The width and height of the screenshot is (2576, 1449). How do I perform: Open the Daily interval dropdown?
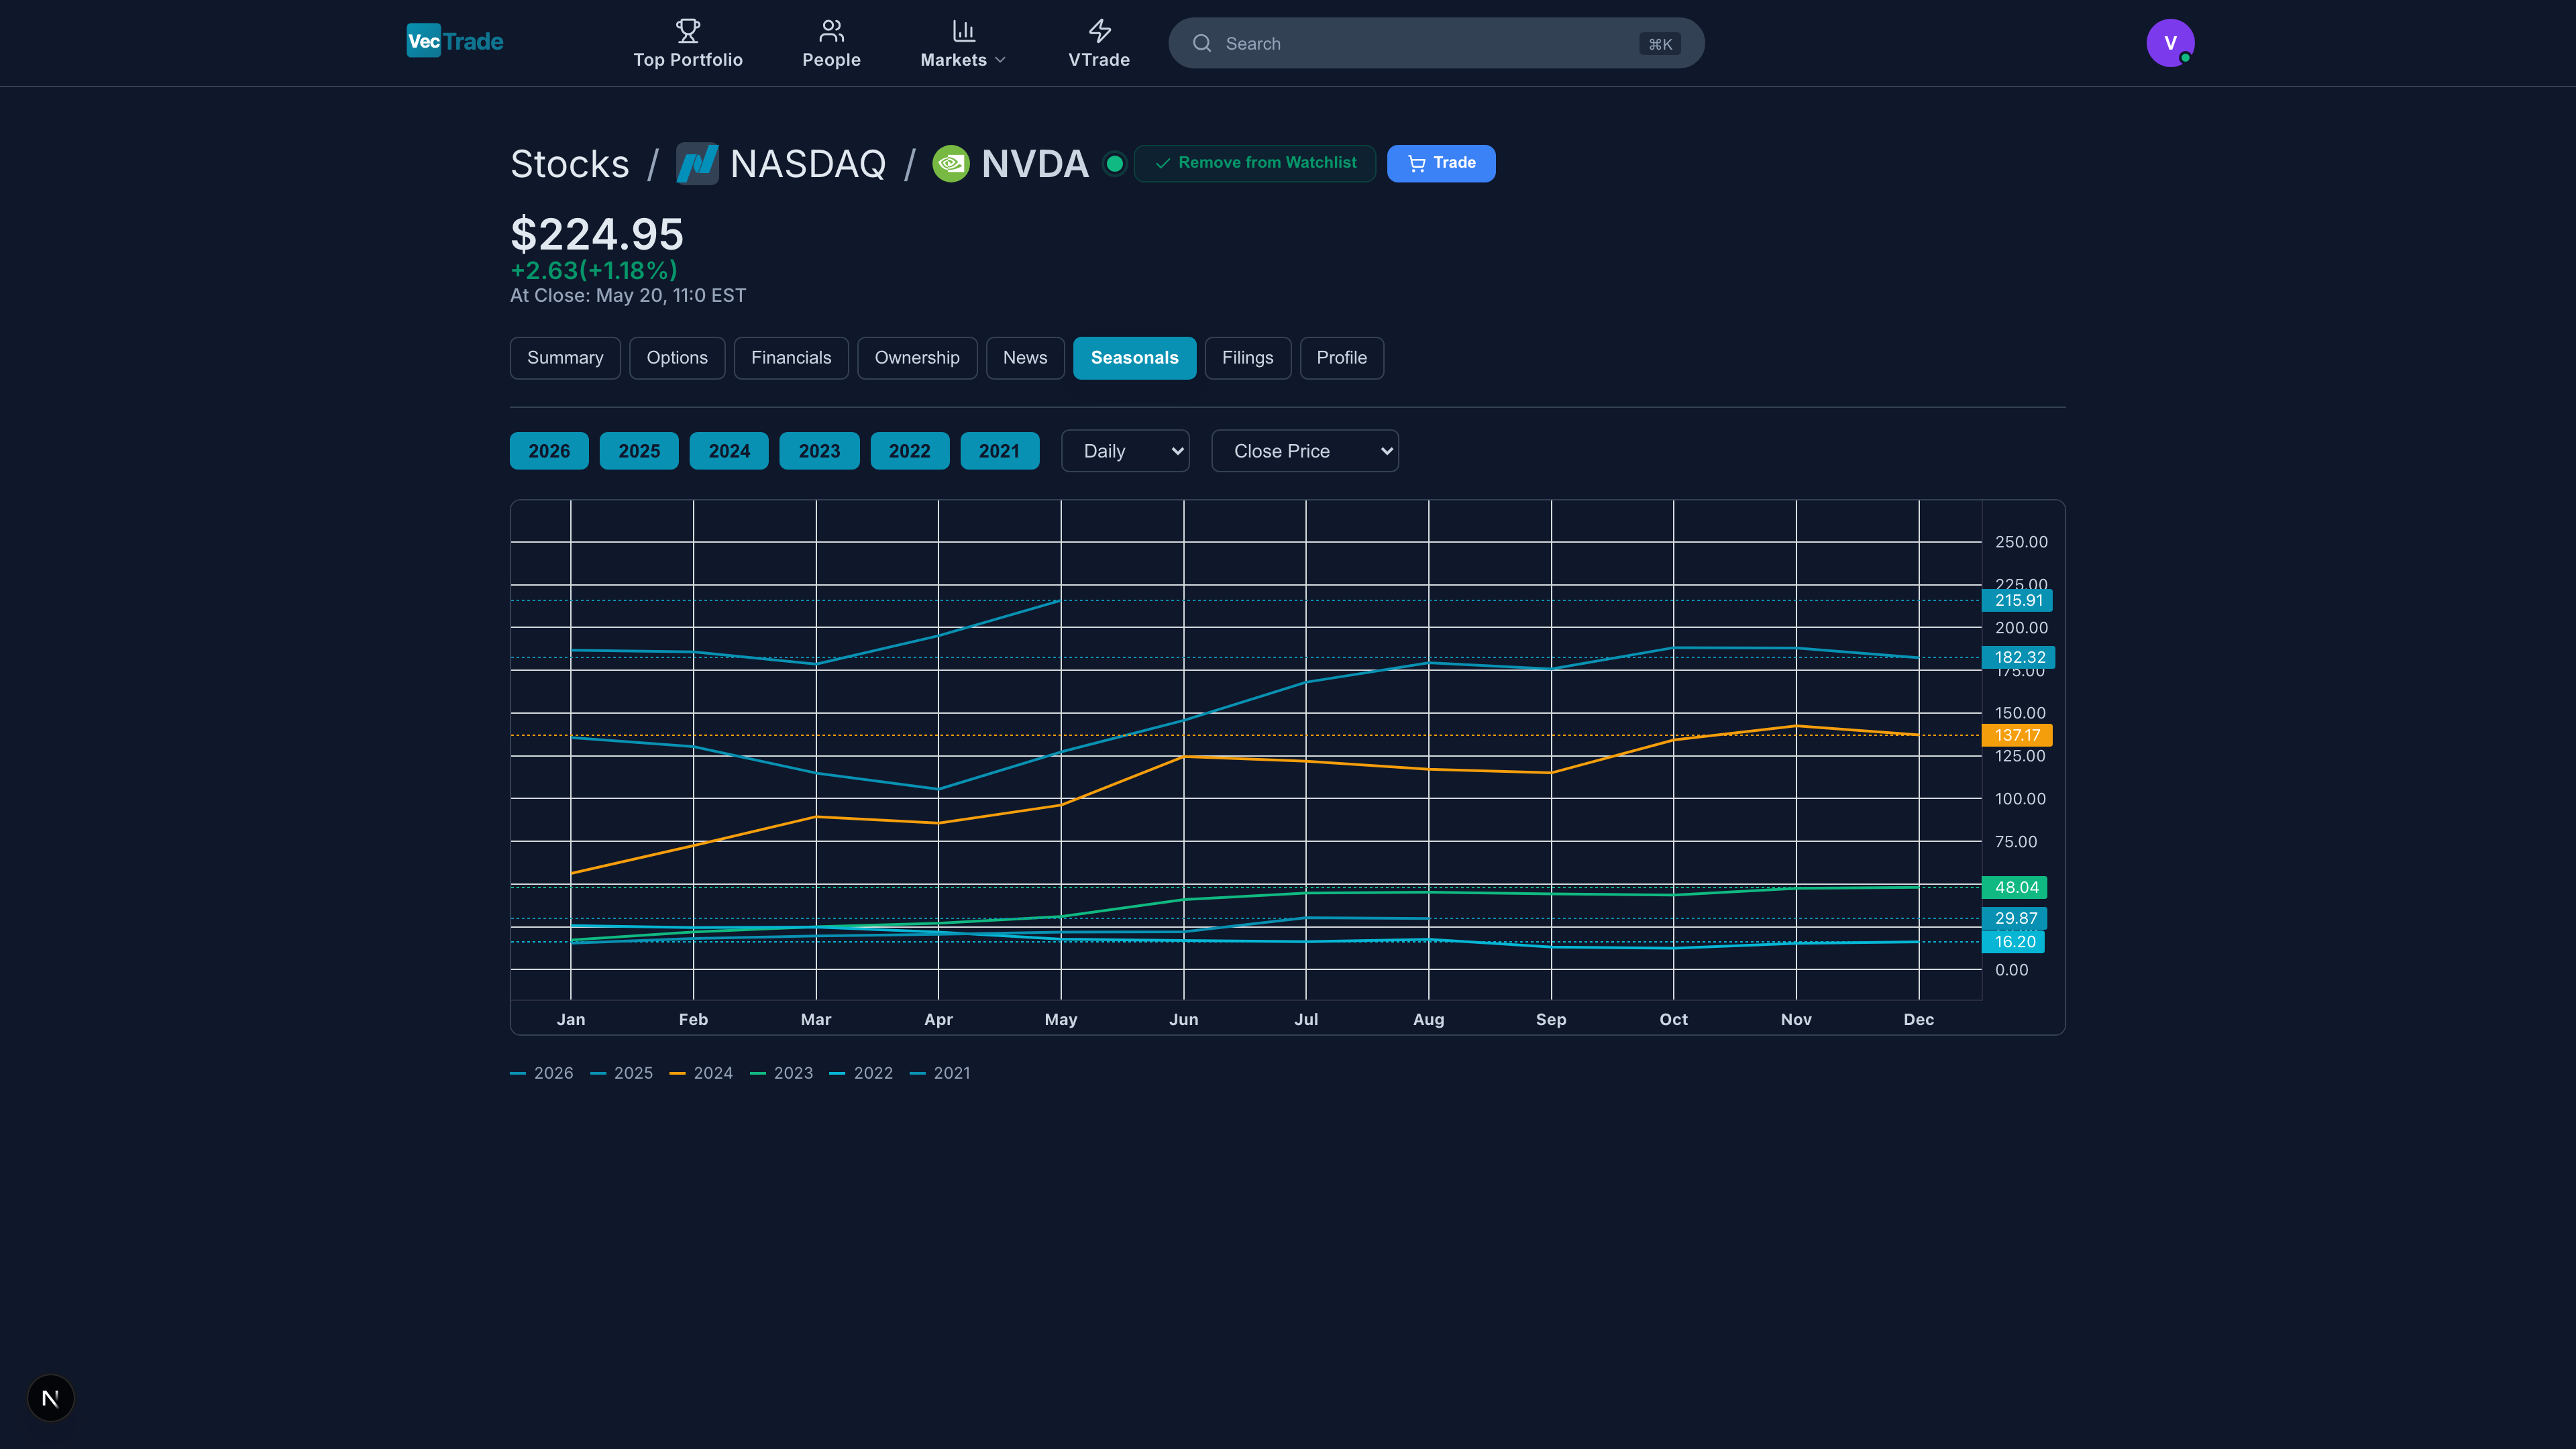pos(1125,451)
